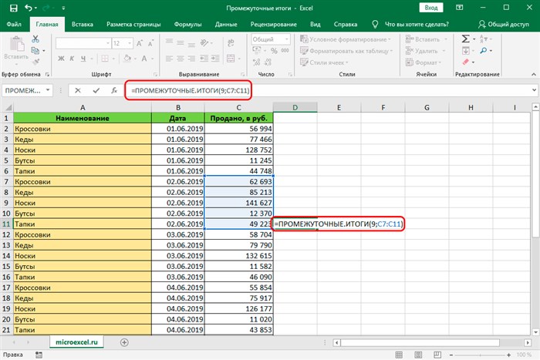The image size is (540, 360).
Task: Toggle Italic К formatting
Action: (x=72, y=59)
